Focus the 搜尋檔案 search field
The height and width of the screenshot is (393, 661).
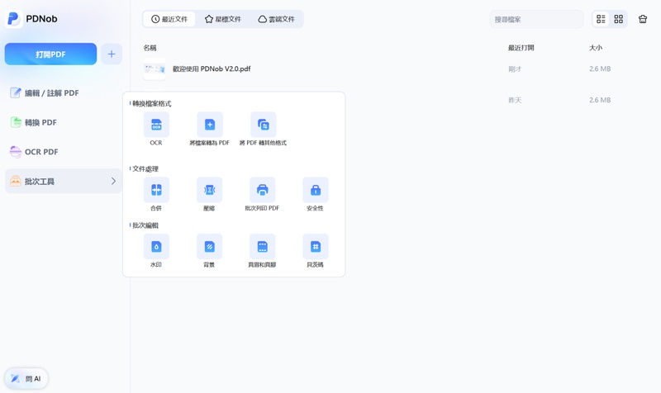pos(536,19)
